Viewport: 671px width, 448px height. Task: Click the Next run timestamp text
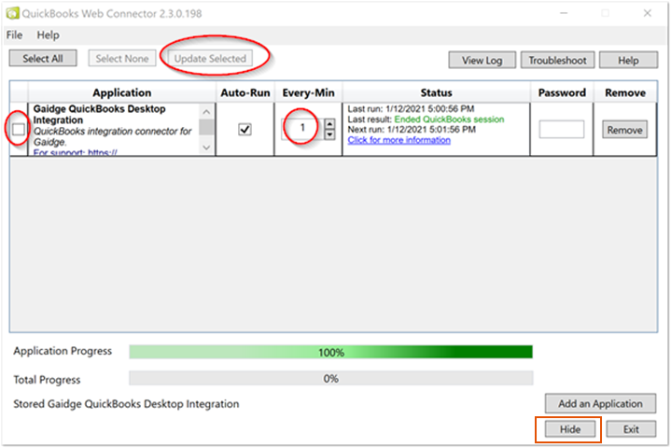tap(412, 130)
